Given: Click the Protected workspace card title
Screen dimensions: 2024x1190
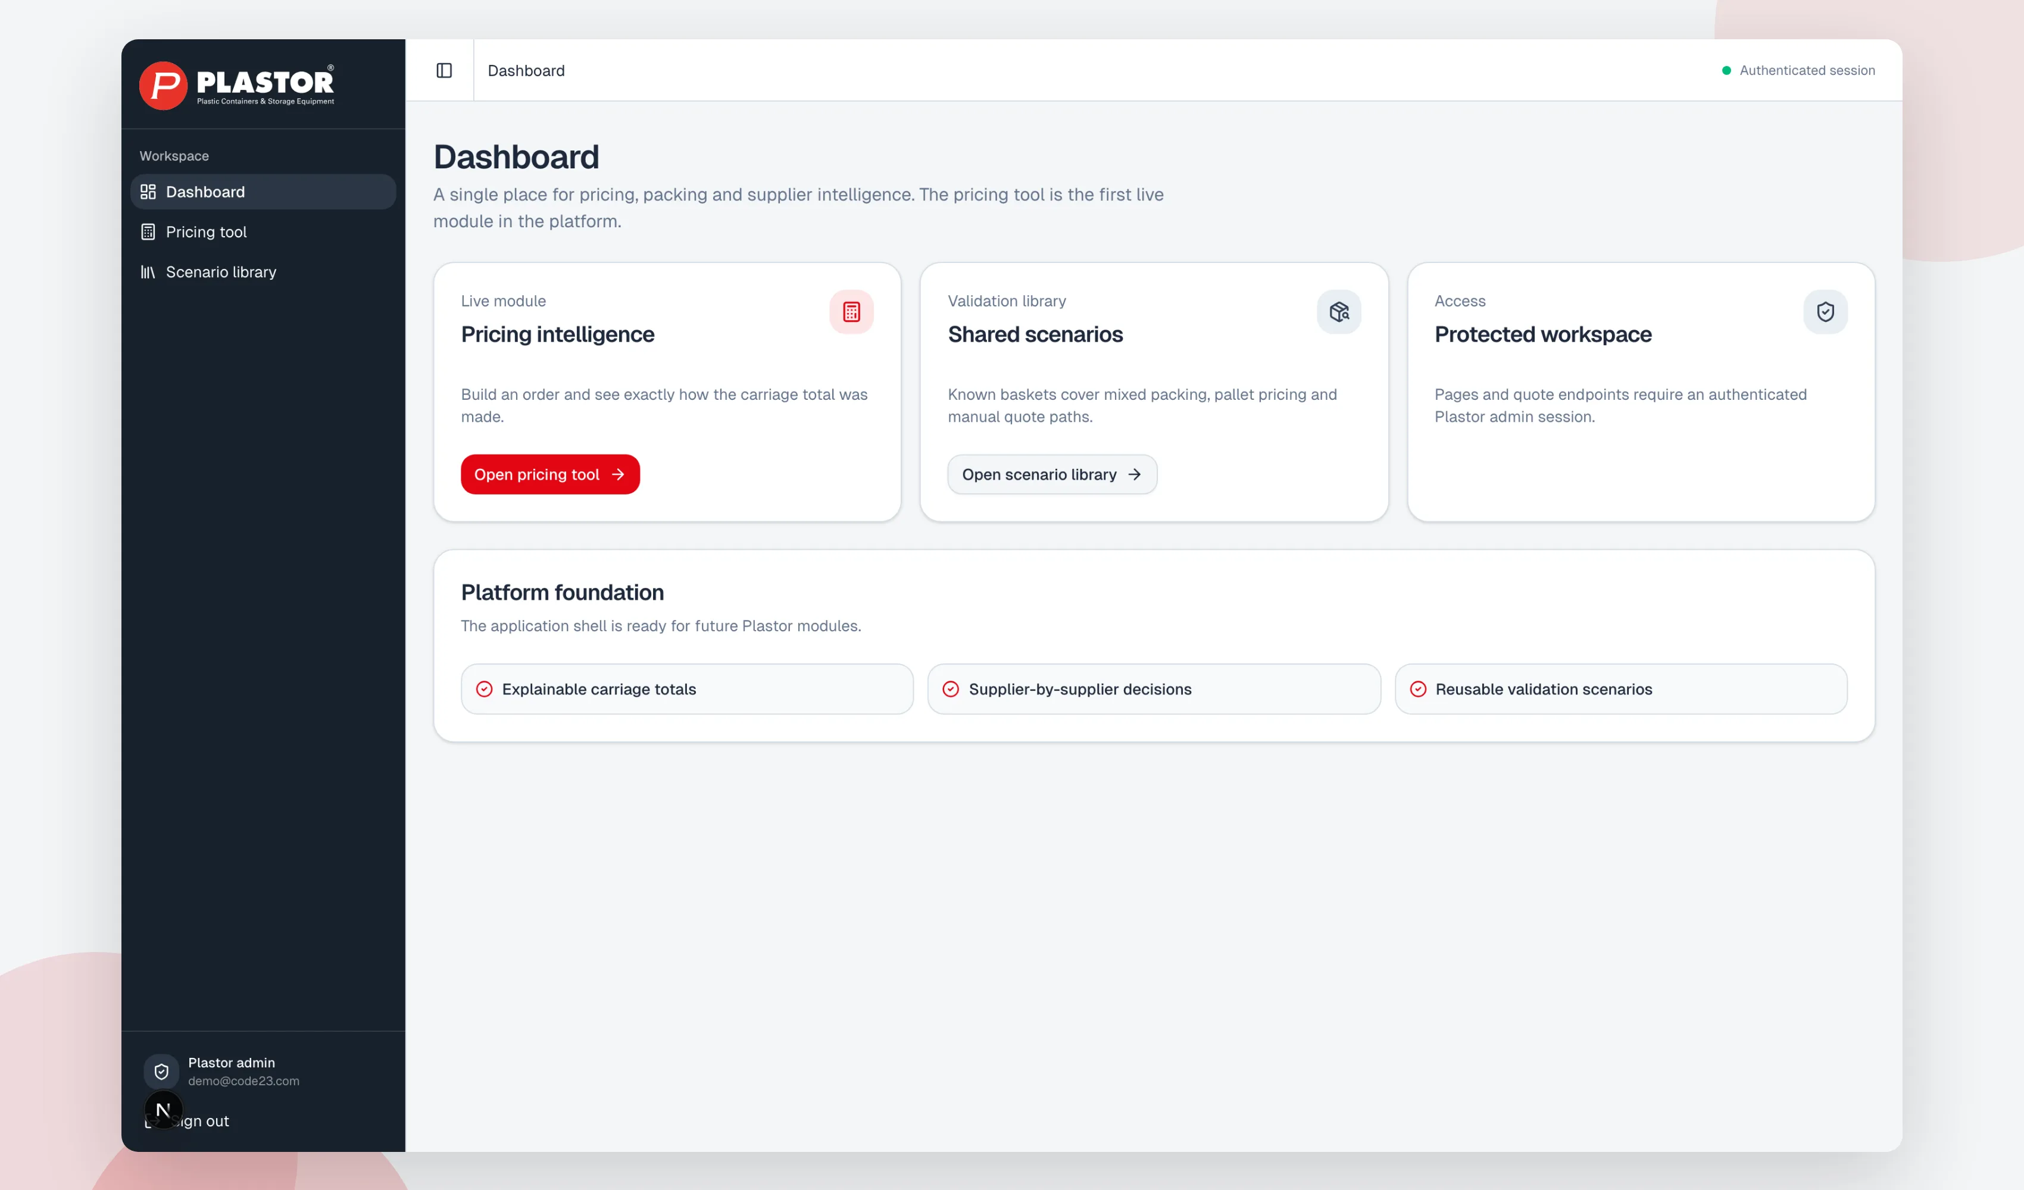Looking at the screenshot, I should 1543,334.
